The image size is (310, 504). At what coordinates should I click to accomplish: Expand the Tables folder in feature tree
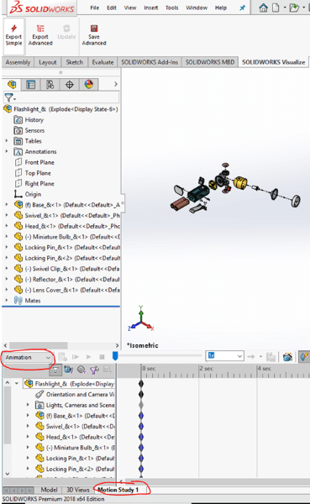tap(7, 141)
